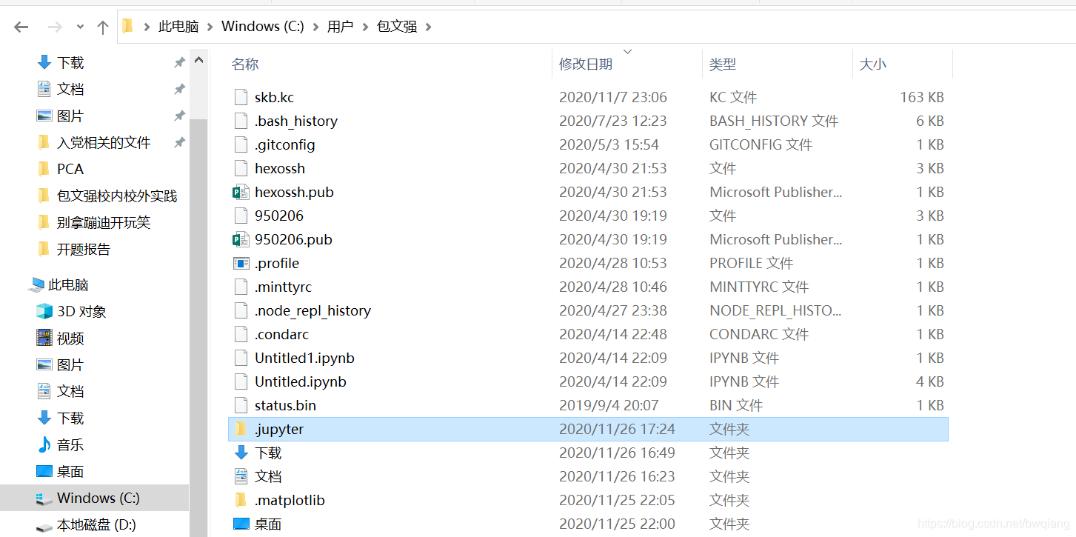The height and width of the screenshot is (537, 1076).
Task: Click date 2020/11/7 23:06 of skb.kc
Action: pyautogui.click(x=613, y=97)
